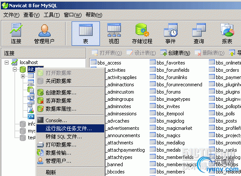241x176 pixels.
Task: Click the reports node icon under ikit
Action: click(x=31, y=110)
